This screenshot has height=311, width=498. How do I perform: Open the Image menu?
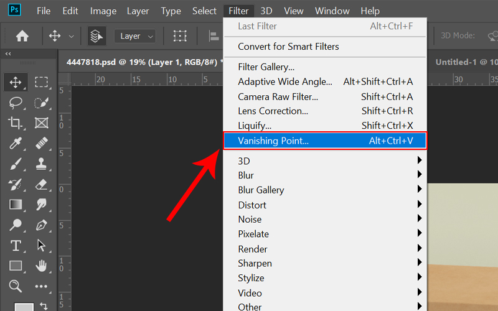(x=103, y=11)
